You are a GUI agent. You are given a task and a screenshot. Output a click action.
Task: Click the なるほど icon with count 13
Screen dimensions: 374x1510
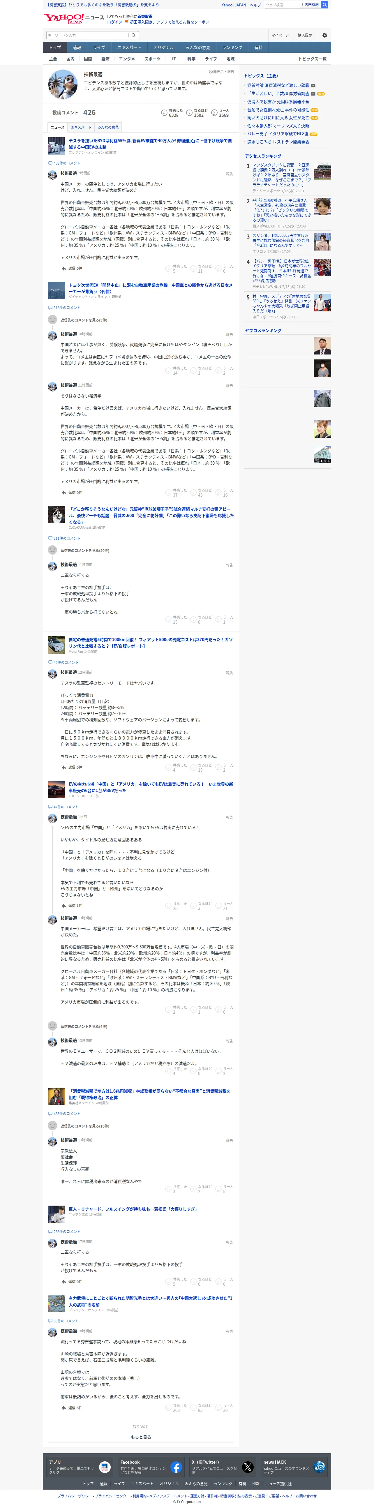click(x=193, y=767)
